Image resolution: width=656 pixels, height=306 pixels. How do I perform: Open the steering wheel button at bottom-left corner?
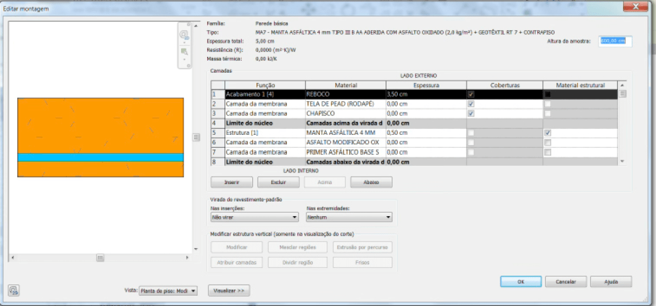tap(14, 290)
